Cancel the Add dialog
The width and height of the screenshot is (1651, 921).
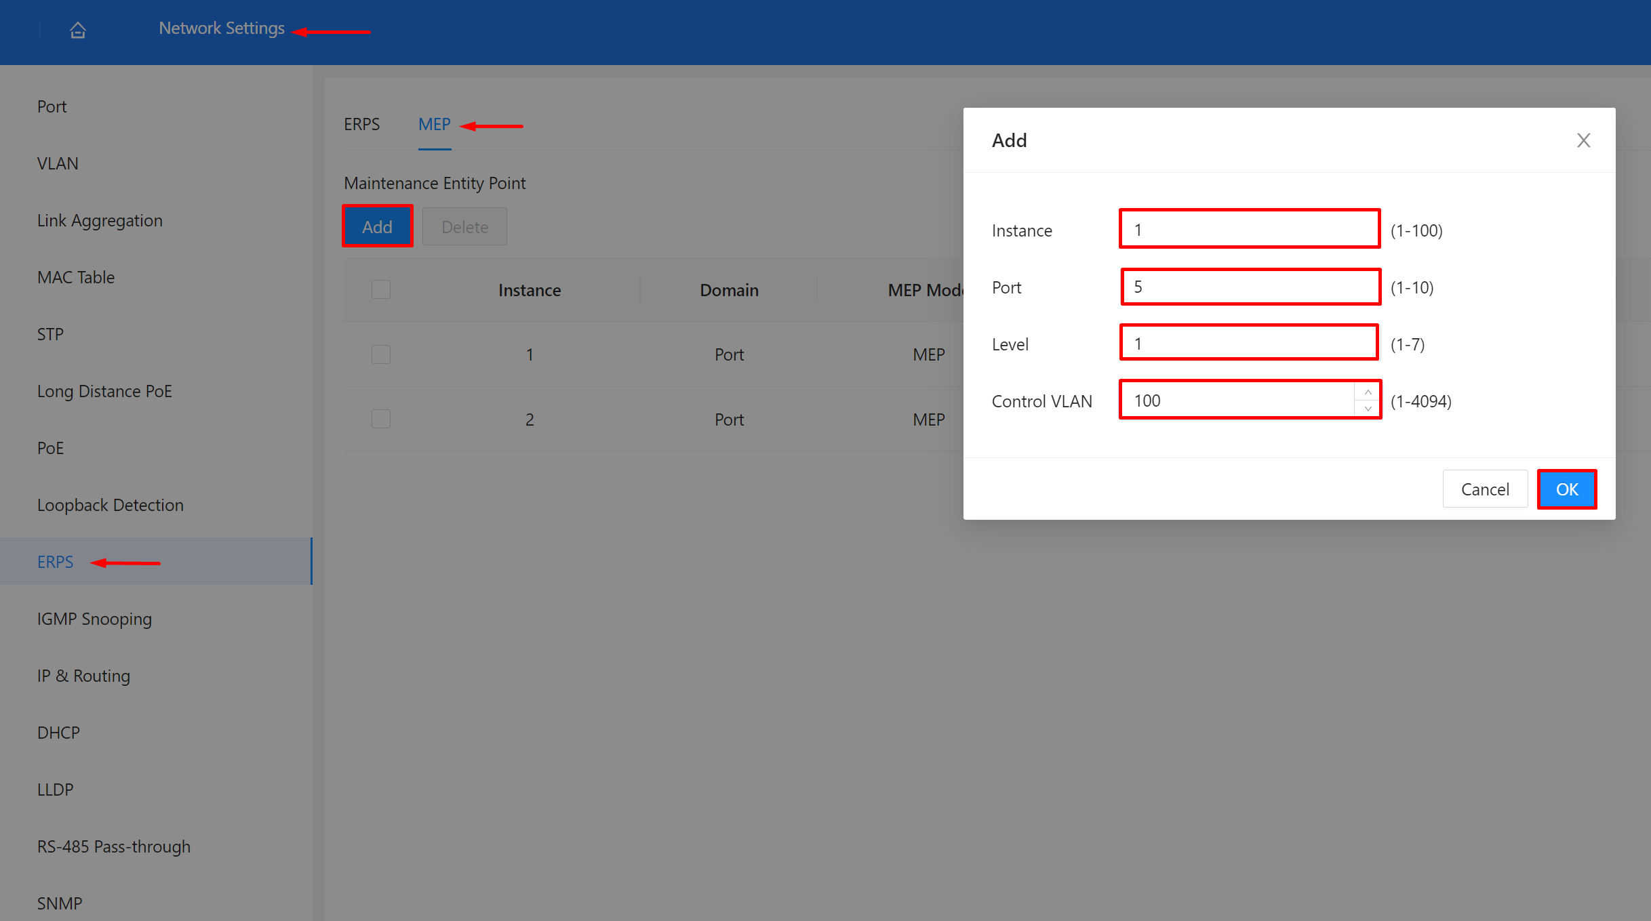coord(1485,489)
